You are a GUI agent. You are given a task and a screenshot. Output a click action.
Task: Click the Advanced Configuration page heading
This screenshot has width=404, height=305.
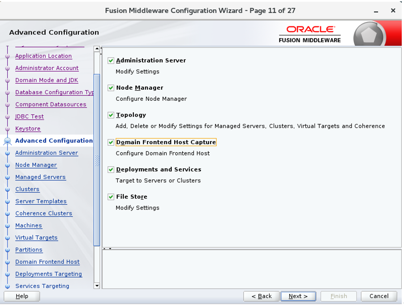click(54, 32)
